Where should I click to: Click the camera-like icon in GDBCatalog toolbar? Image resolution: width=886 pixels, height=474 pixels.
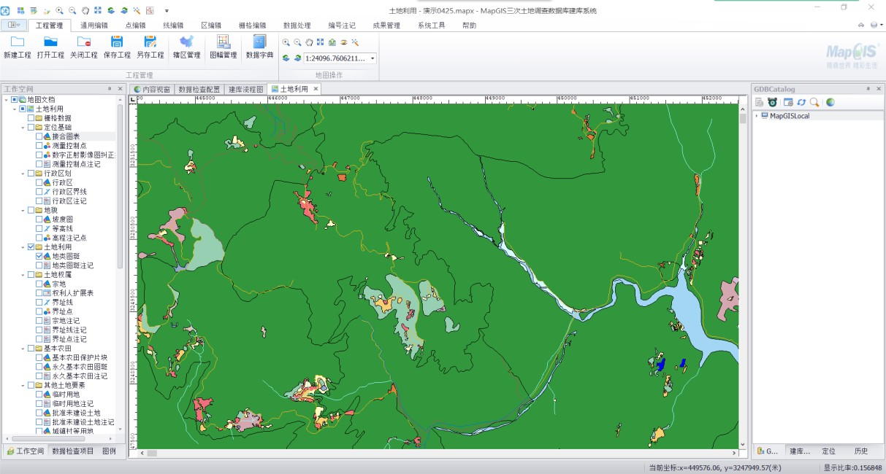point(772,102)
